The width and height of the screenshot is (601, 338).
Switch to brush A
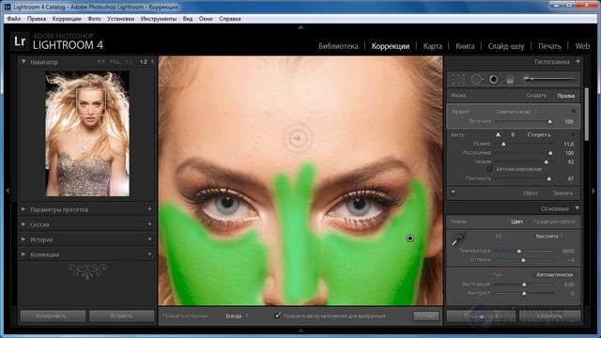click(x=498, y=135)
